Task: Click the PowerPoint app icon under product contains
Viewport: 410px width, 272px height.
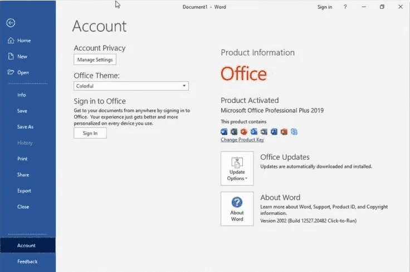Action: pos(244,132)
